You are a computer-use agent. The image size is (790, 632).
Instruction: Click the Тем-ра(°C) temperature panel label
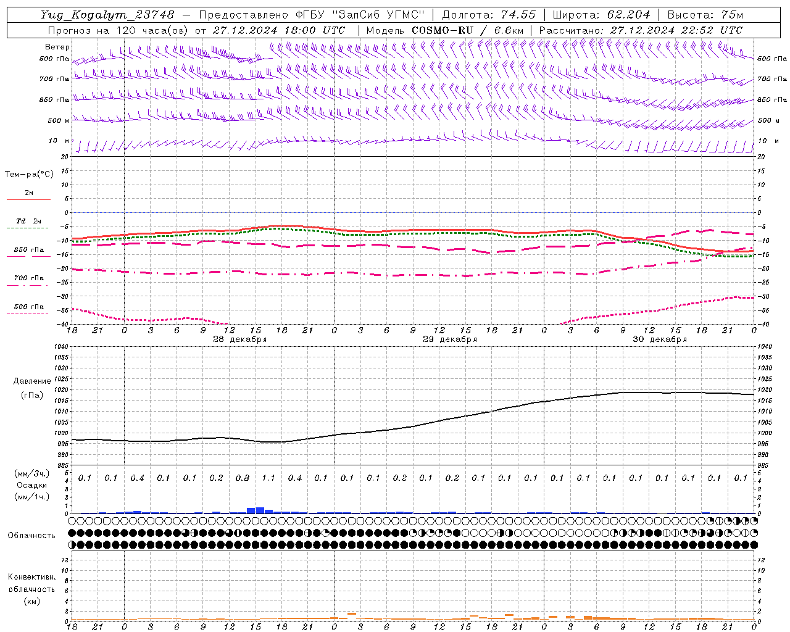[29, 175]
